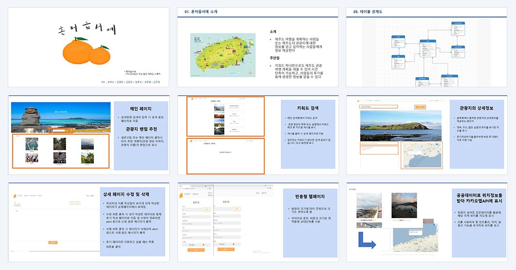Click the tangerine logo on the 관광지의 상세정보 slide
The height and width of the screenshot is (270, 516).
click(359, 101)
